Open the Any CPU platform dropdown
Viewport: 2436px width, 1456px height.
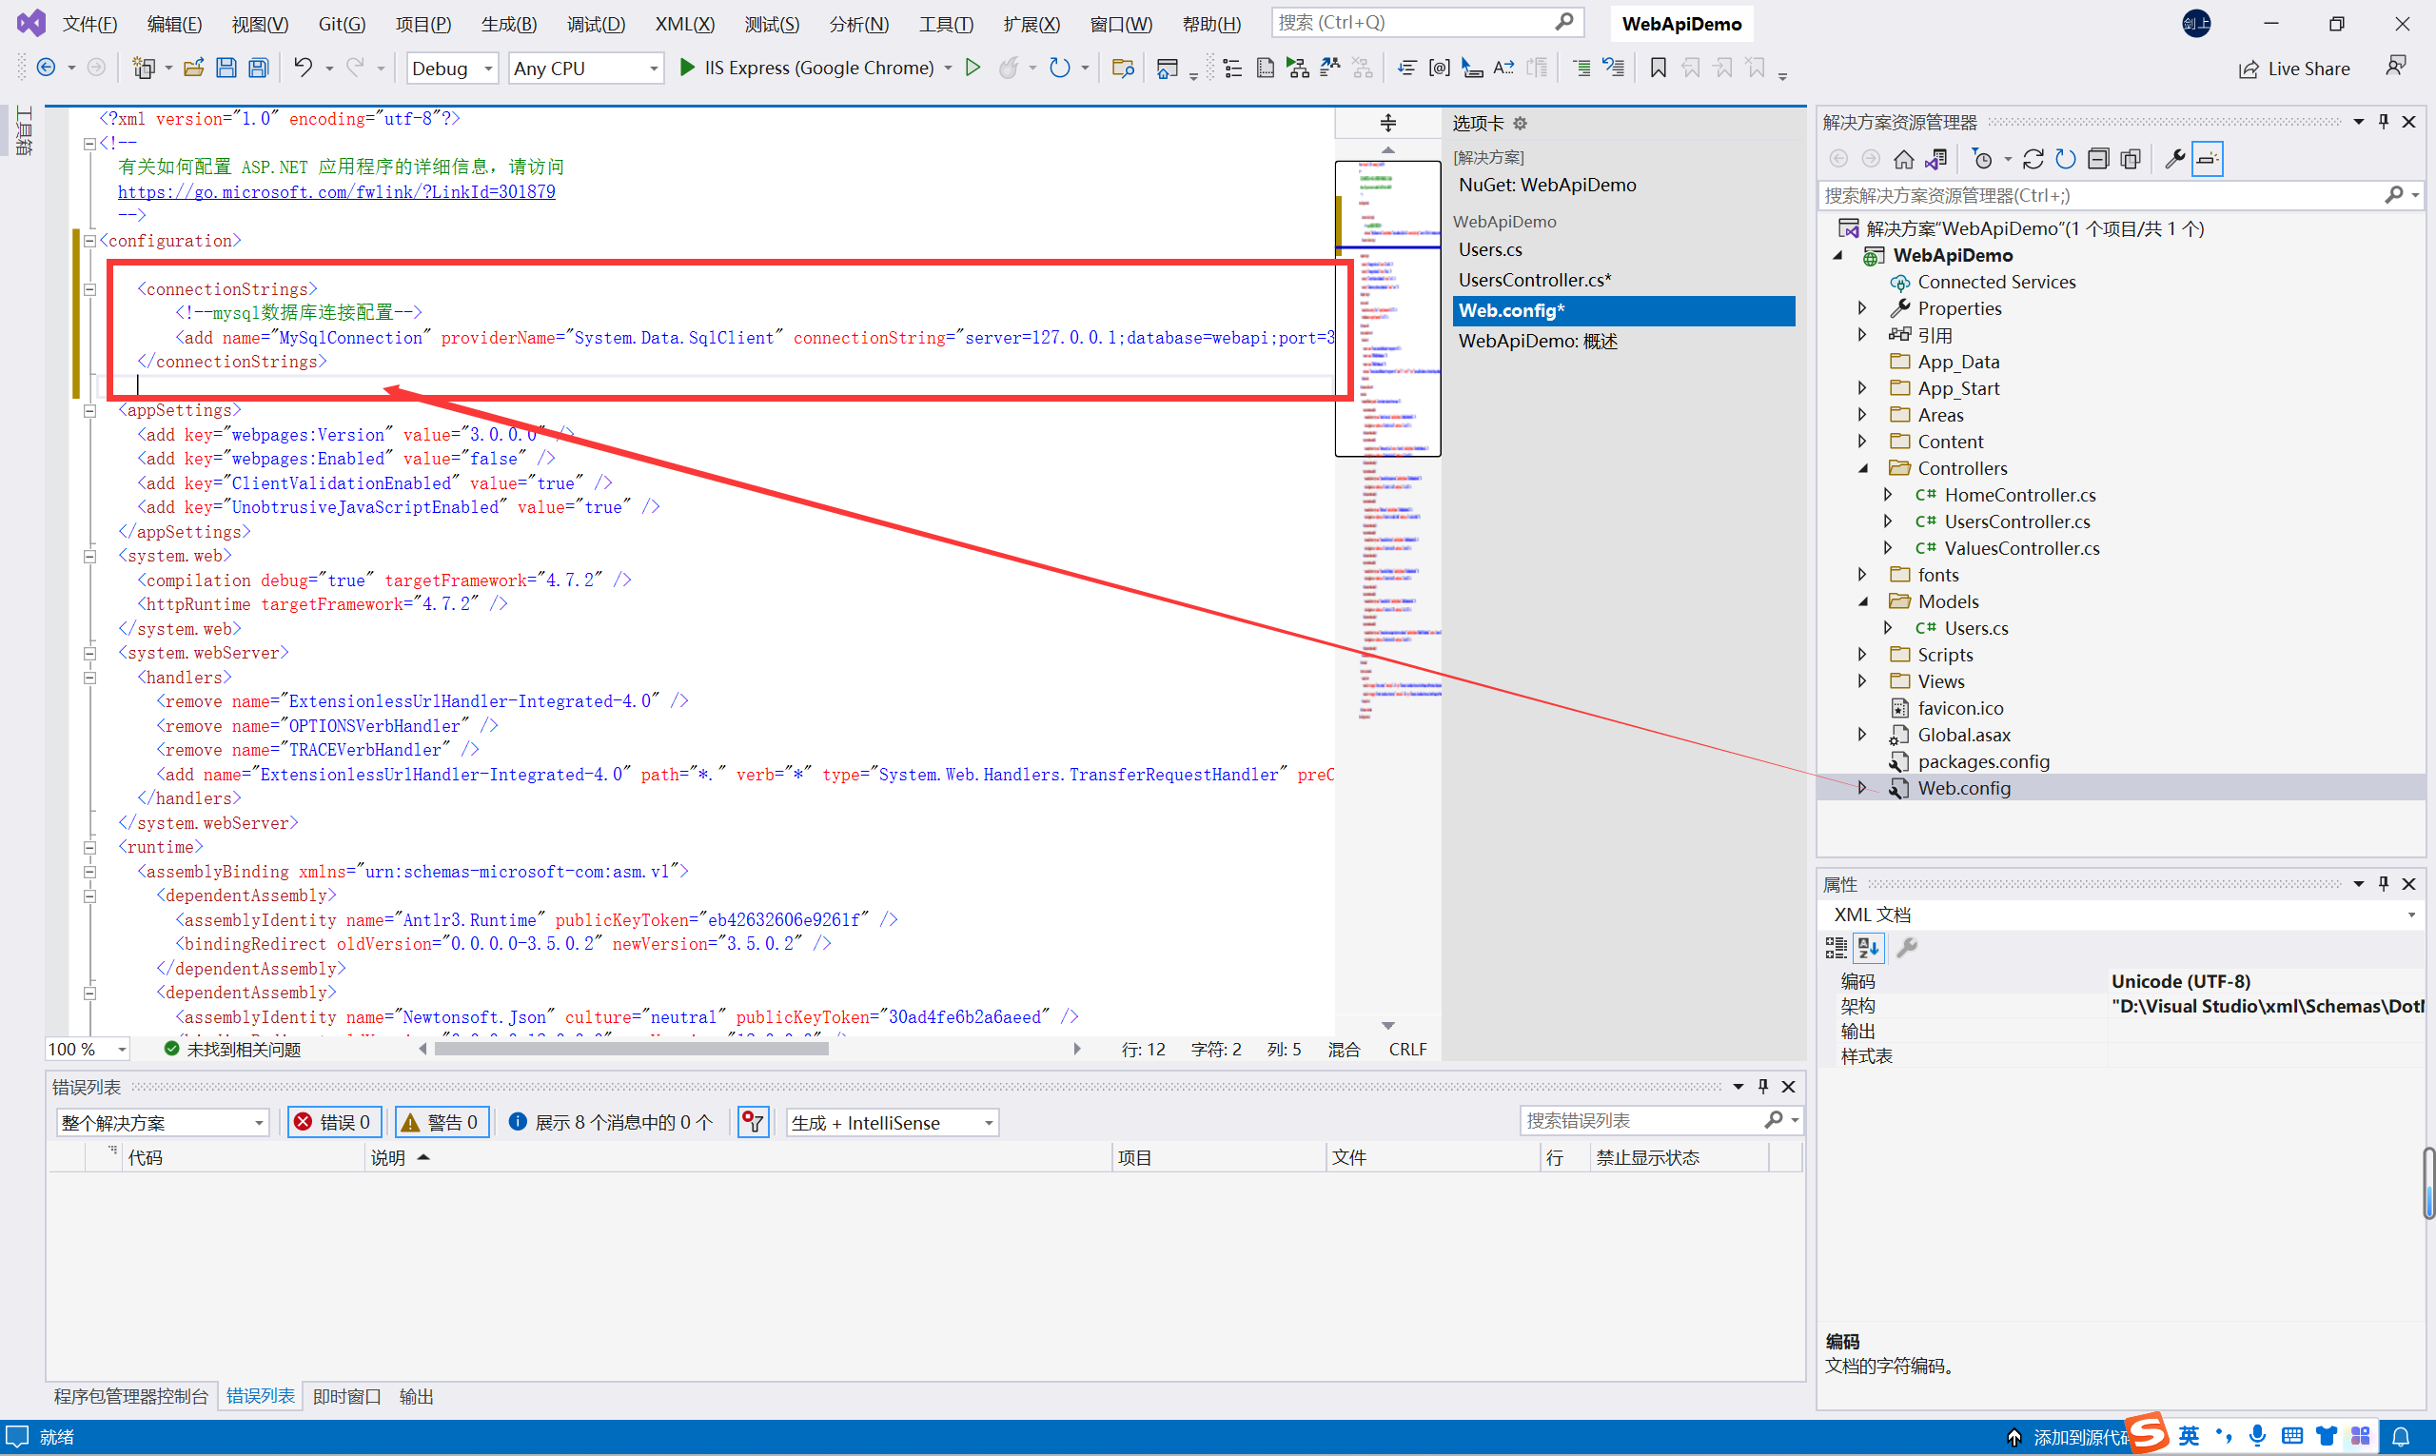tap(586, 68)
